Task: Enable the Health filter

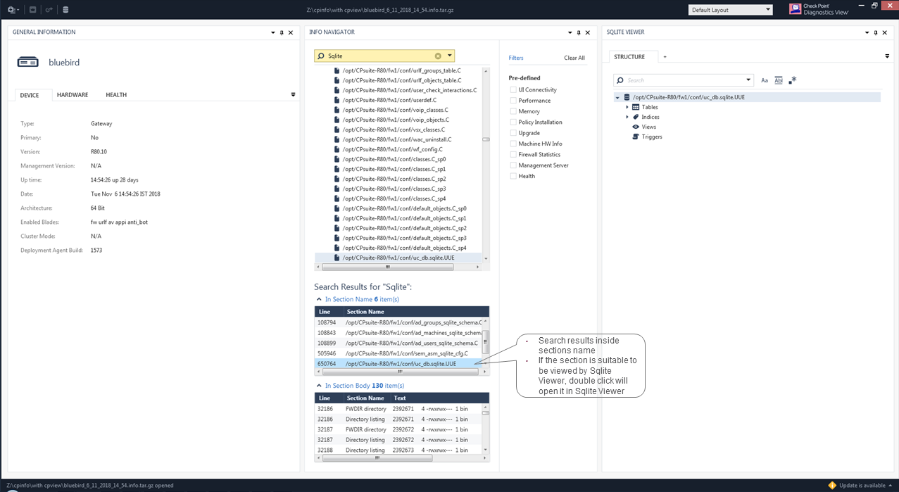Action: coord(513,176)
